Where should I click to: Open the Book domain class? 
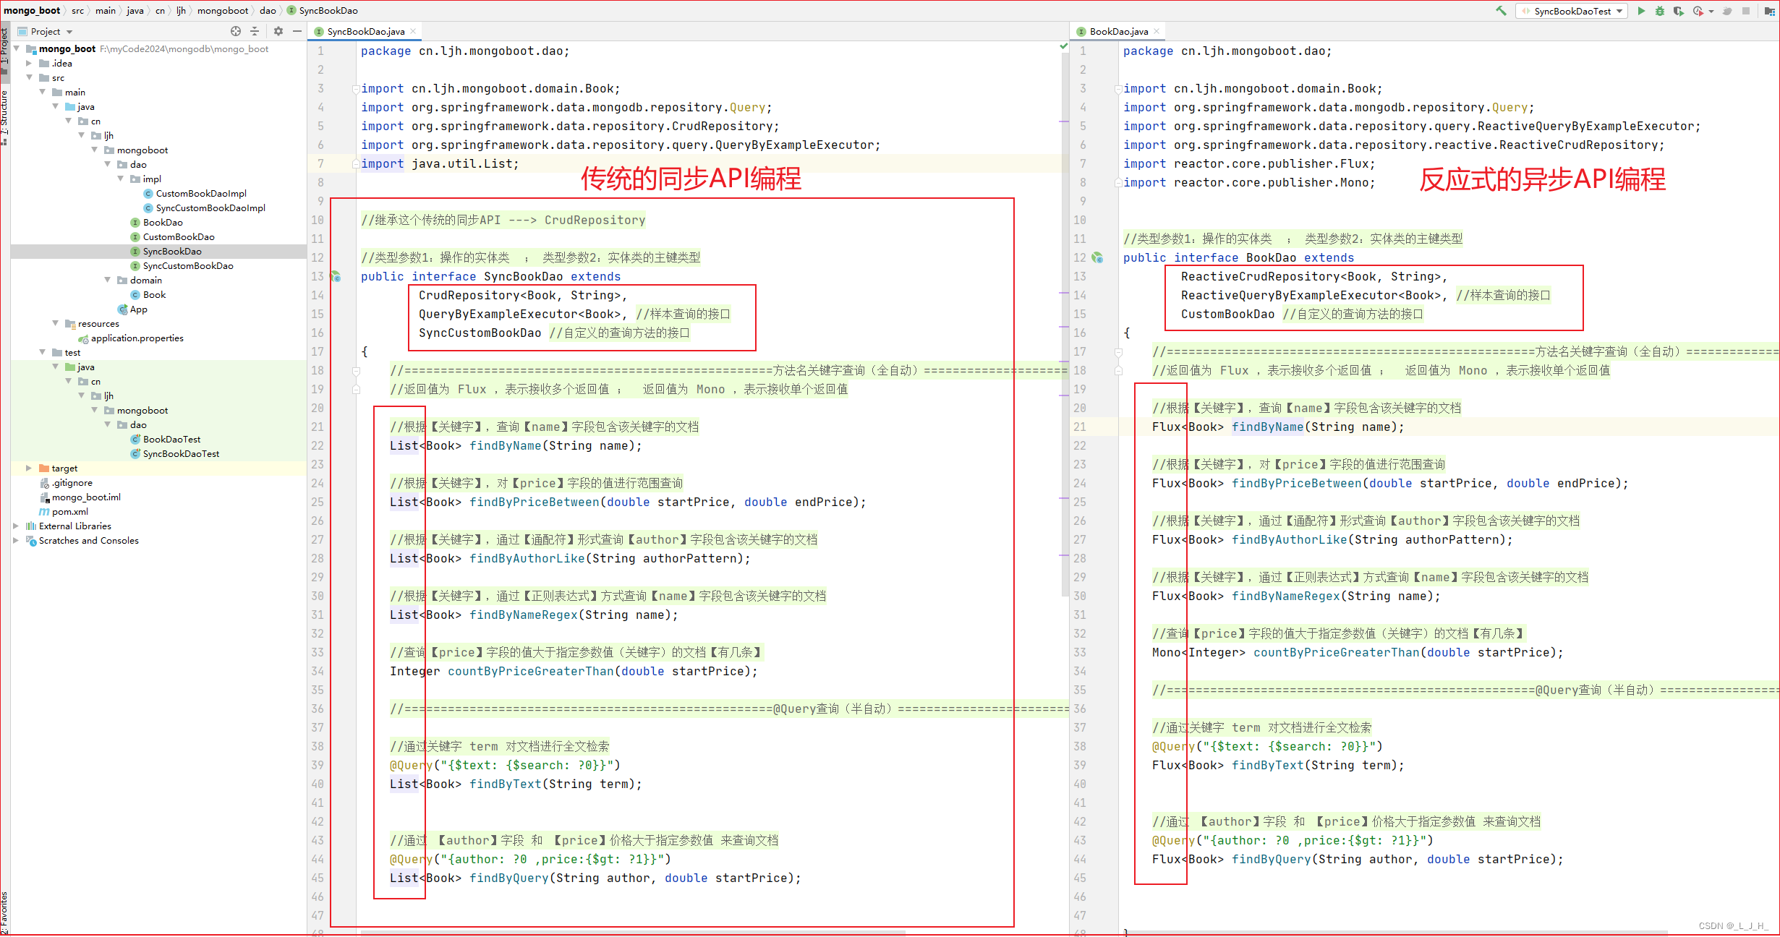tap(148, 294)
